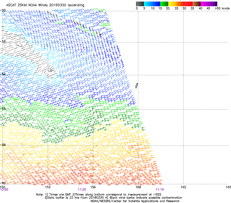Click the '25' legend tick label
The image size is (231, 203).
(x=176, y=8)
